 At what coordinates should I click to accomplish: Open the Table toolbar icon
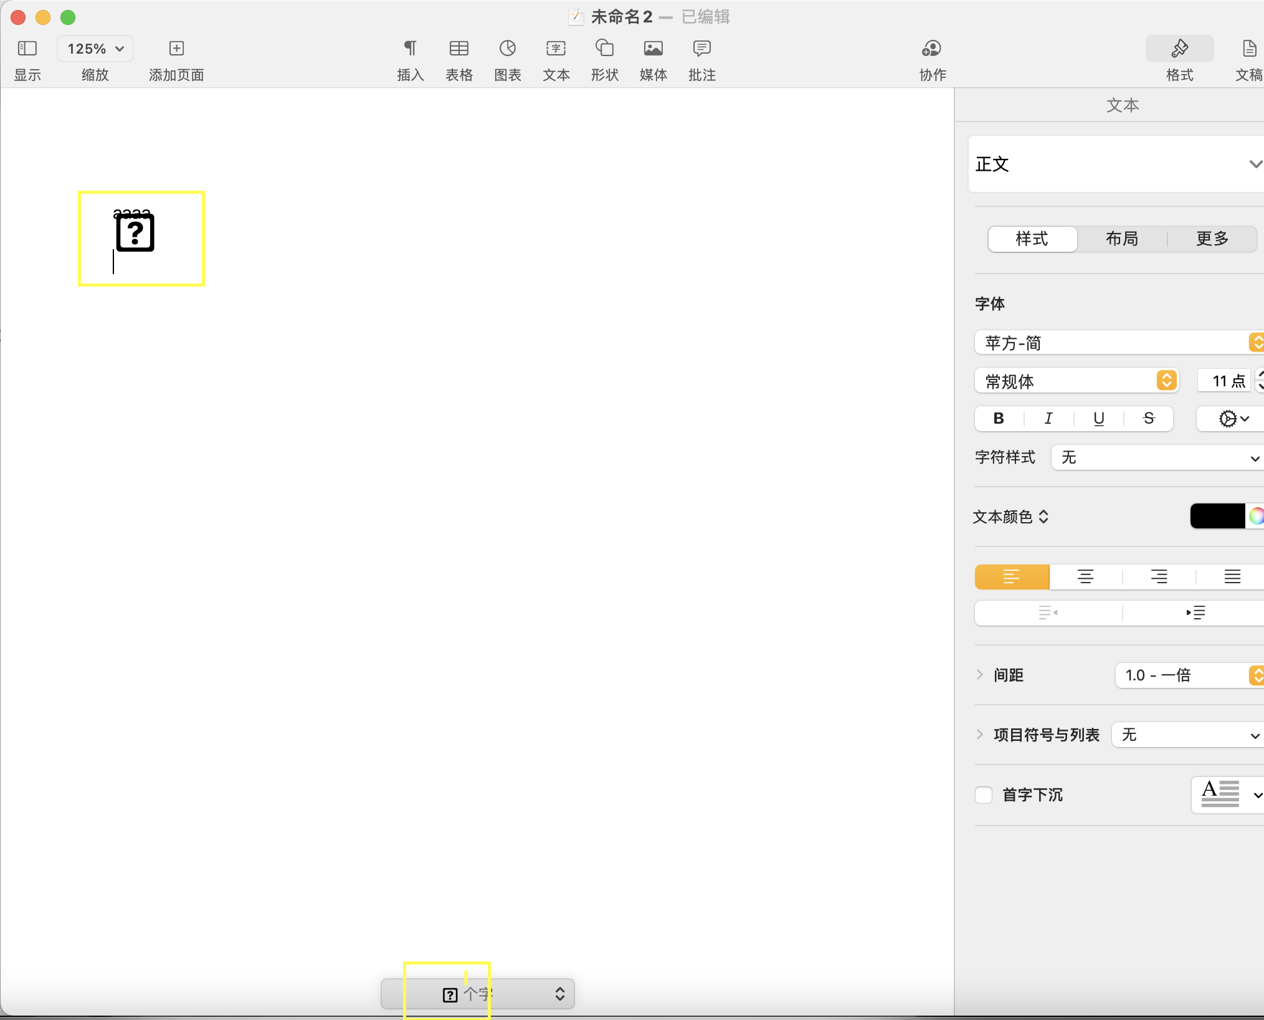[x=459, y=49]
